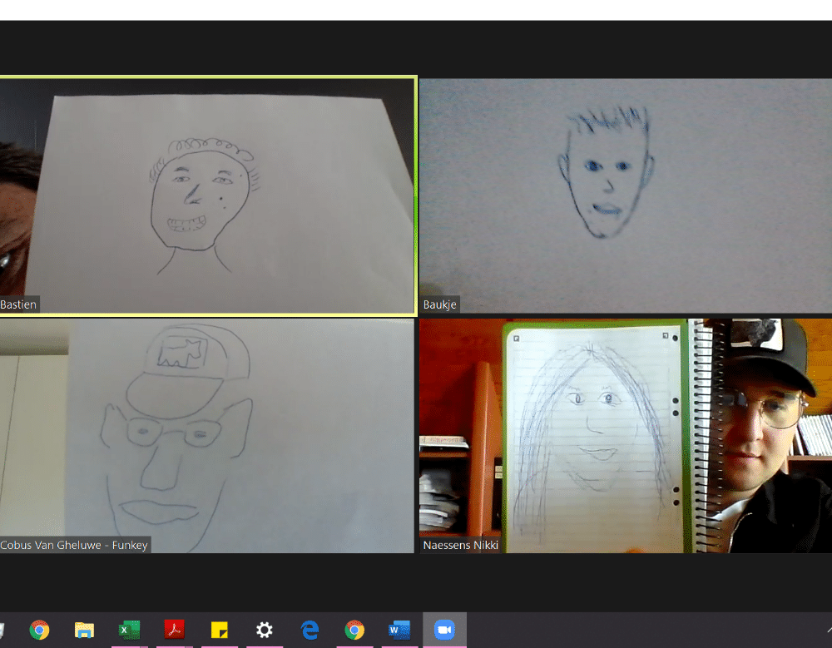The height and width of the screenshot is (648, 832).
Task: Select Bastien's video tile
Action: 208,195
